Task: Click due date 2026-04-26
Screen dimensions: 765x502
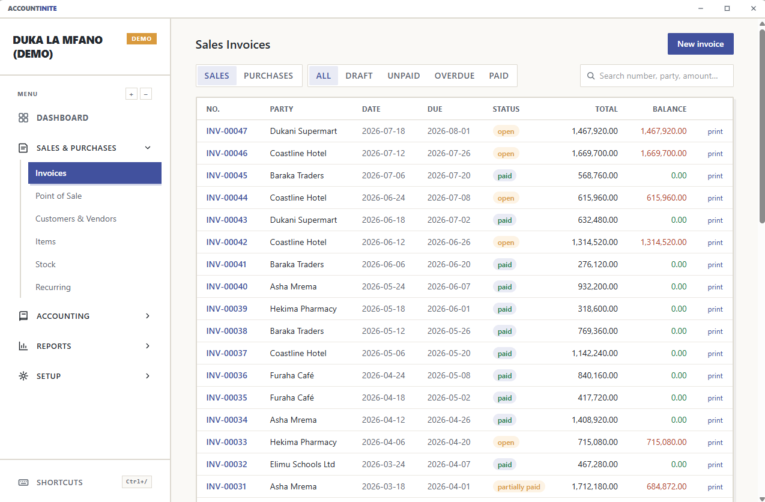Action: [449, 420]
